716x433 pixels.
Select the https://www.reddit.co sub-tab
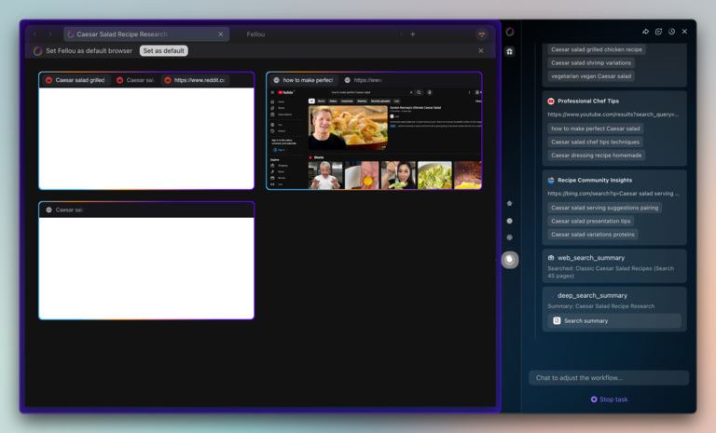[195, 80]
